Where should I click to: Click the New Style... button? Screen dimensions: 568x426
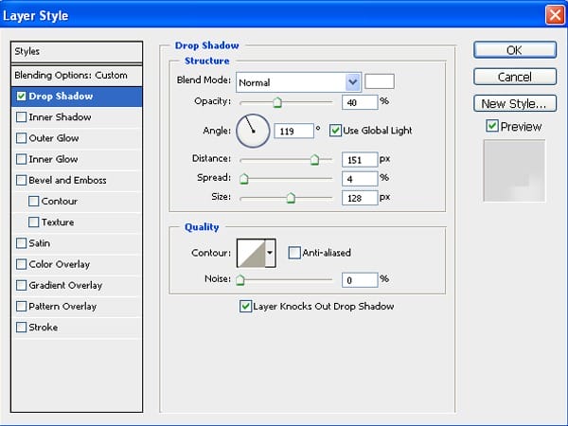coord(515,103)
